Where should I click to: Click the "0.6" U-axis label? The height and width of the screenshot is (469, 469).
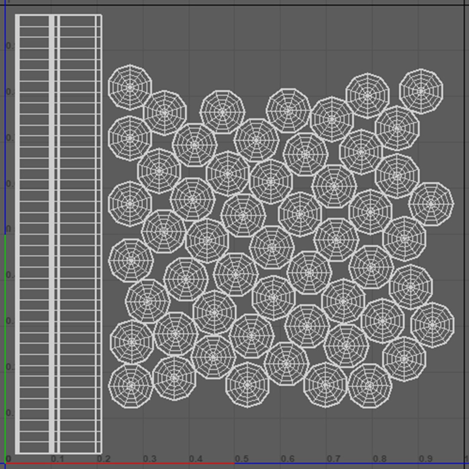click(x=288, y=459)
